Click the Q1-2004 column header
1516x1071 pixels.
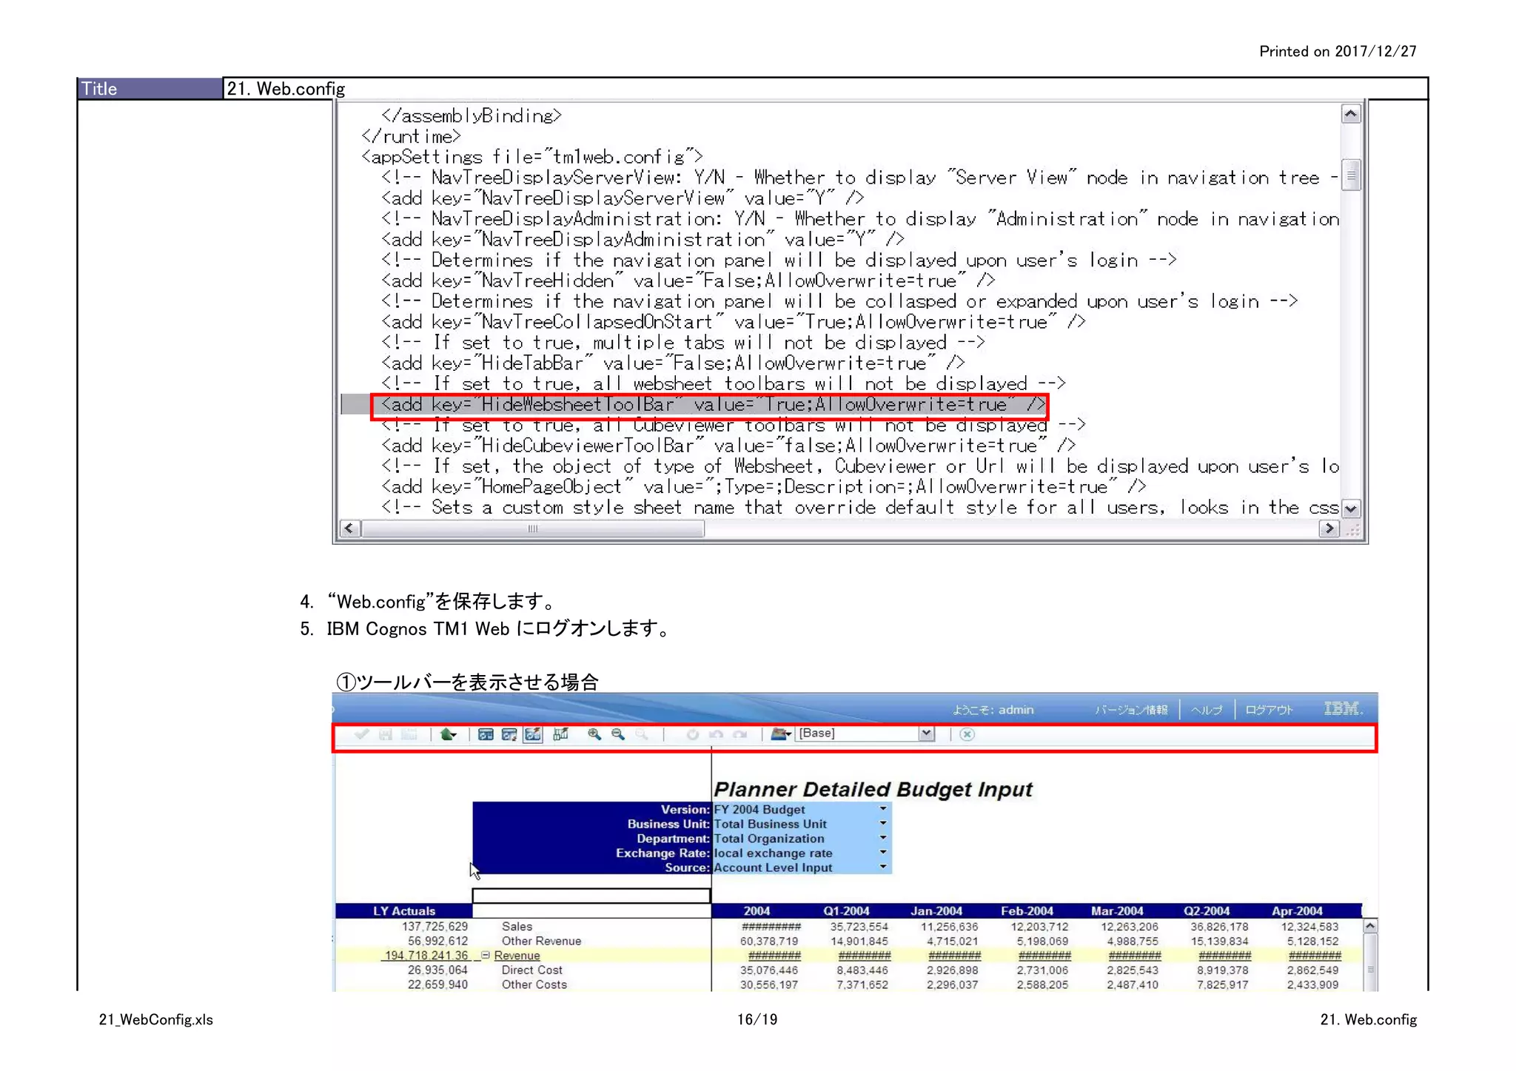[846, 911]
